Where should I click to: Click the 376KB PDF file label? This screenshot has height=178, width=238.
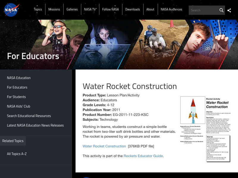click(141, 146)
